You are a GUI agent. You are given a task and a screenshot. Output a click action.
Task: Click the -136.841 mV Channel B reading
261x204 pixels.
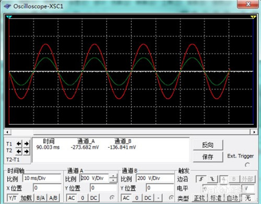tap(122, 147)
